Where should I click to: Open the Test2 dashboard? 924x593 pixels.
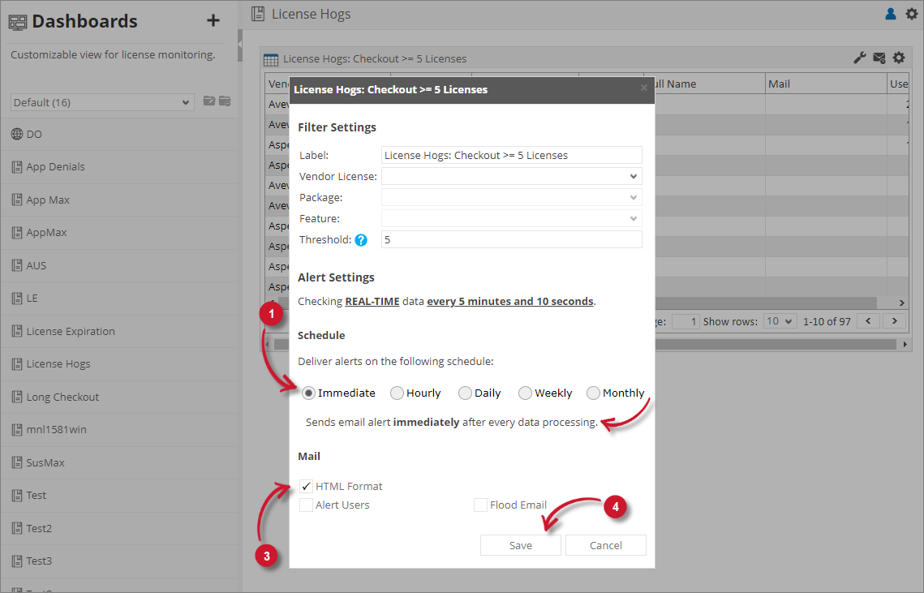pos(120,528)
